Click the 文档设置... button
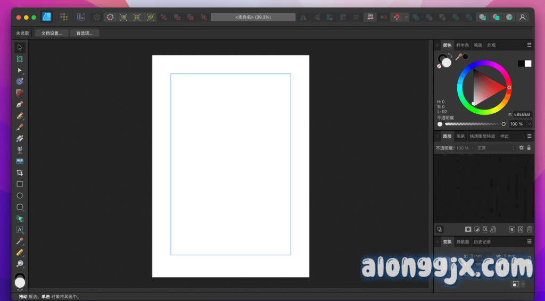The width and height of the screenshot is (545, 301). (52, 33)
